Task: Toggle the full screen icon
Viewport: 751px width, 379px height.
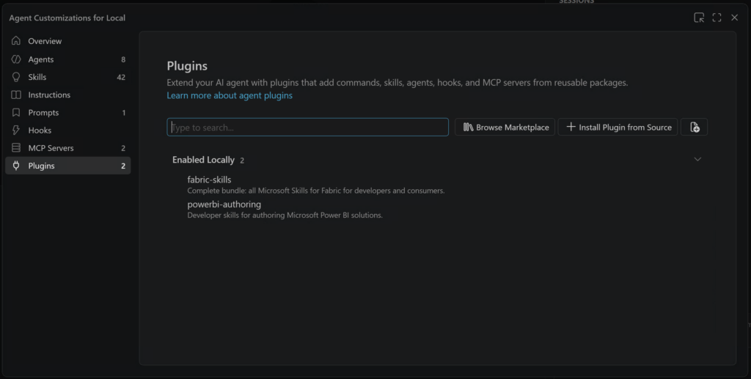Action: pos(717,18)
